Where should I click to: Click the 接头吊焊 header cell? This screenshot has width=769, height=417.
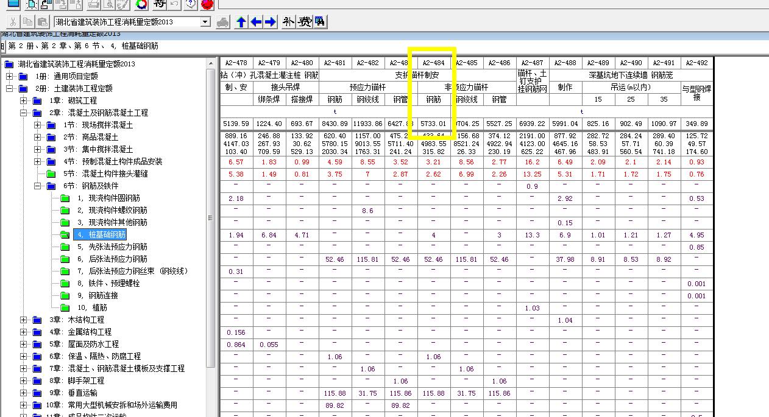tap(285, 87)
